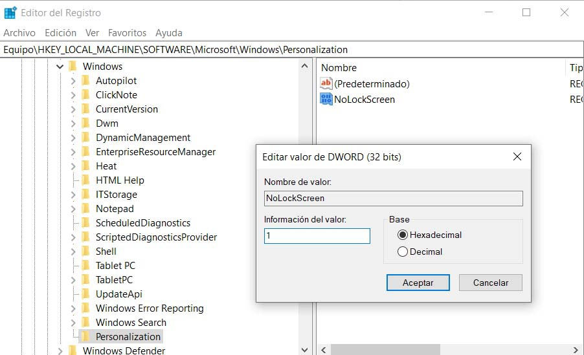
Task: Click the horizontal scrollbar left arrow
Action: tap(323, 350)
